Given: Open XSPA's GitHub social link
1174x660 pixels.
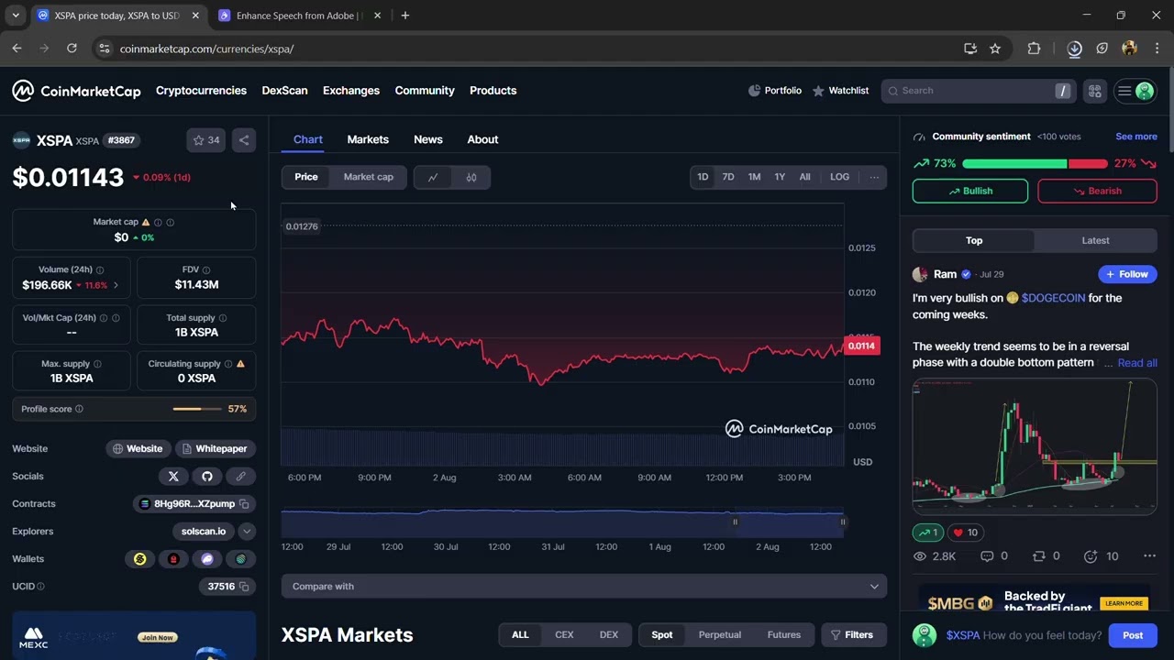Looking at the screenshot, I should [x=207, y=477].
